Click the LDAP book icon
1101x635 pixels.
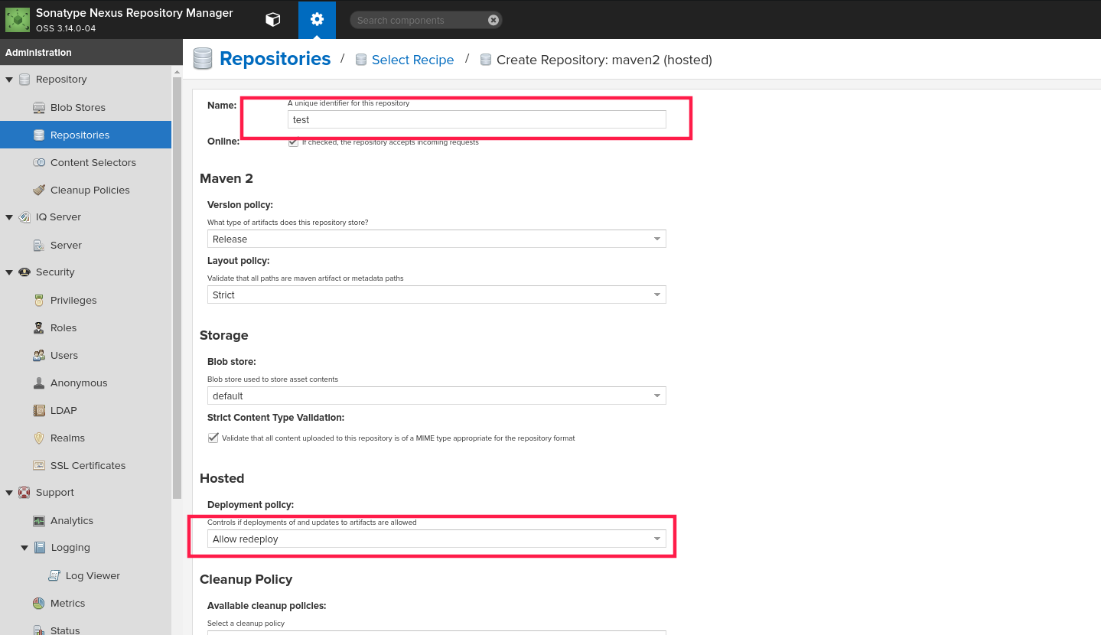click(39, 410)
